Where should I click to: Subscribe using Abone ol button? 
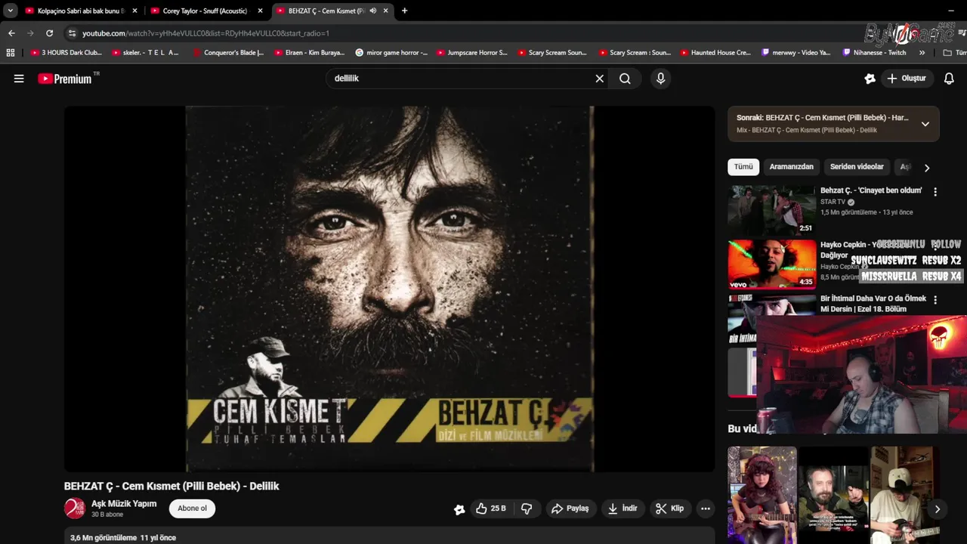click(x=192, y=508)
